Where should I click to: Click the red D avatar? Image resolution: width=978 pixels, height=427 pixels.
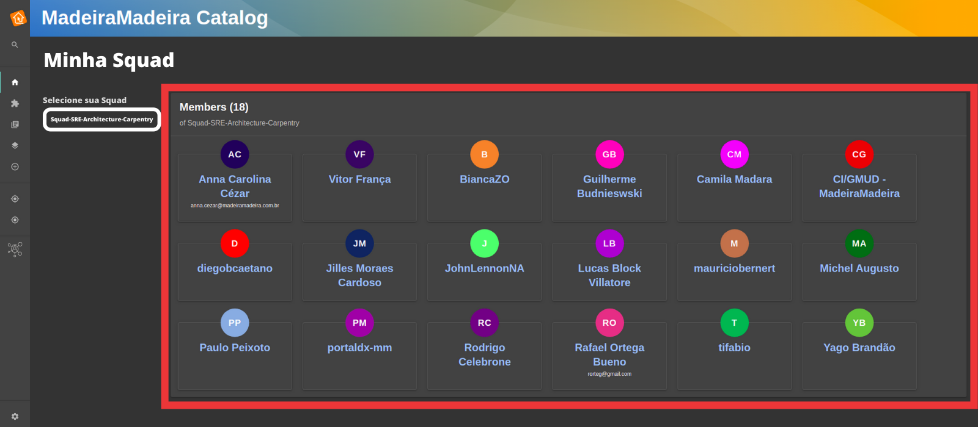click(235, 243)
